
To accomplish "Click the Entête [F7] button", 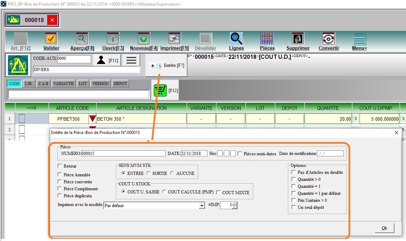I will [x=166, y=65].
